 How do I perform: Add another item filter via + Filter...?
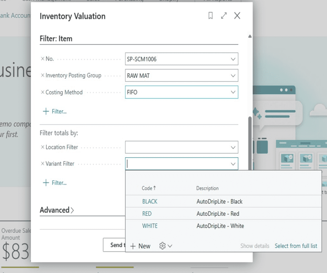(54, 111)
